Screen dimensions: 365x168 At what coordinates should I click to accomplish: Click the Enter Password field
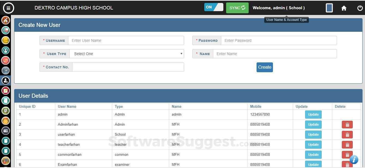point(279,40)
